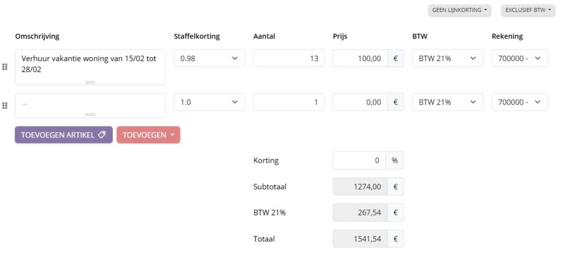The width and height of the screenshot is (563, 253).
Task: Click the euro sign beside the second price
Action: [395, 102]
